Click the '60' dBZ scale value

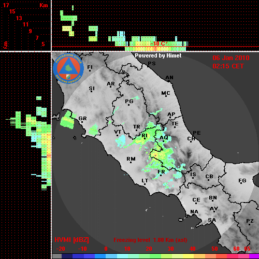(x=236, y=249)
